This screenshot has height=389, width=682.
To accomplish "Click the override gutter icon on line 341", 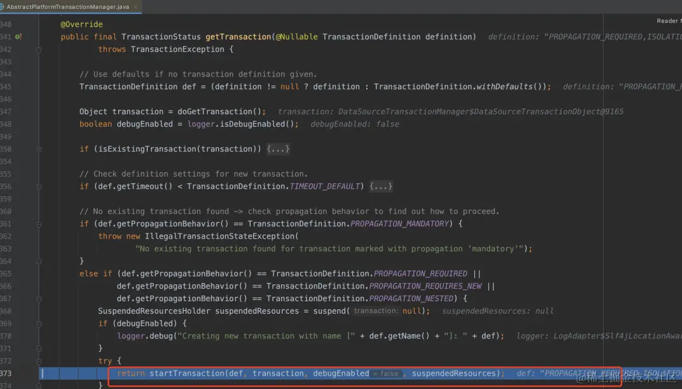I will 18,37.
